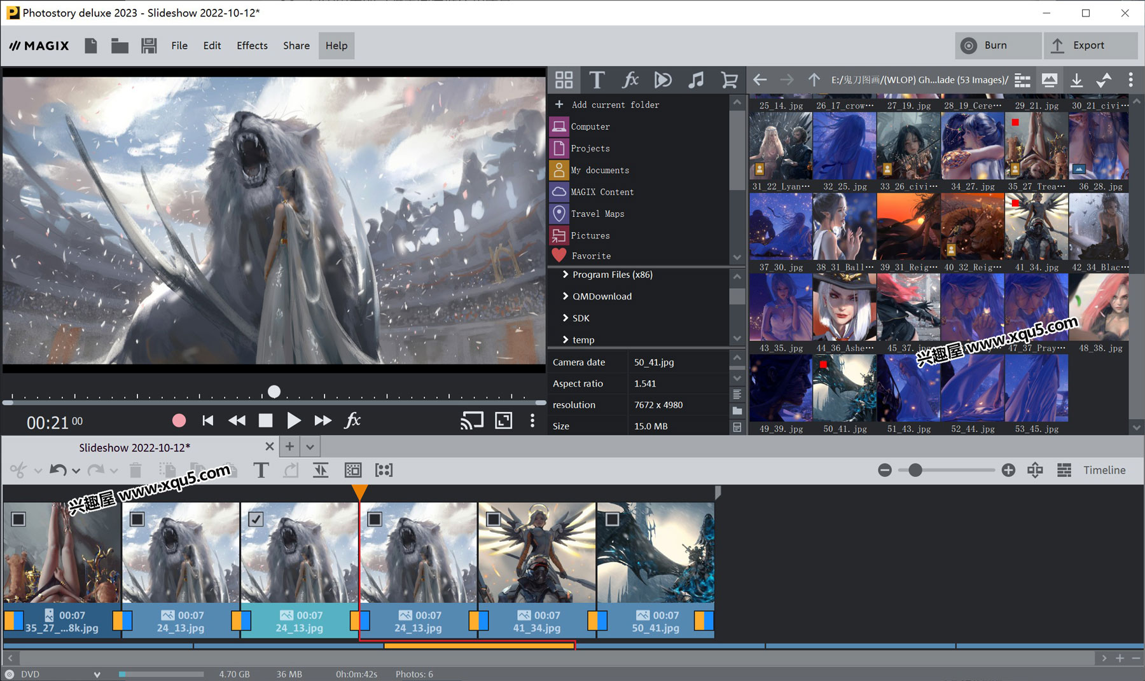Open the transitions templates tab
Screen dimensions: 1145x681
click(x=663, y=80)
